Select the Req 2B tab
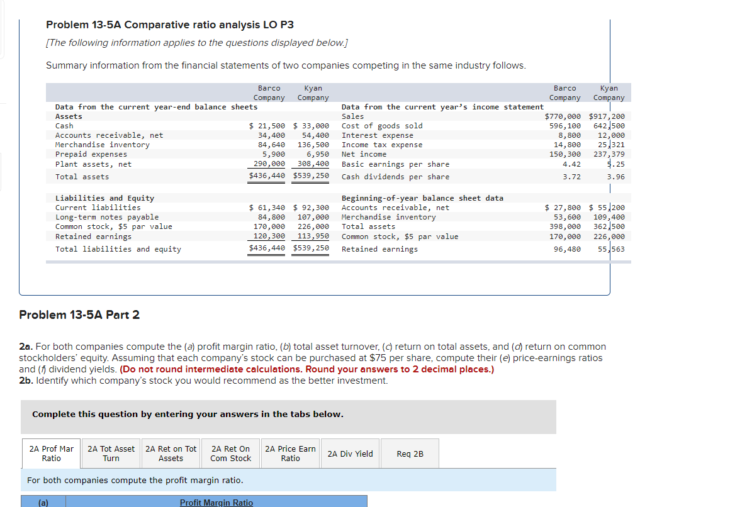Image resolution: width=730 pixels, height=507 pixels. (410, 453)
